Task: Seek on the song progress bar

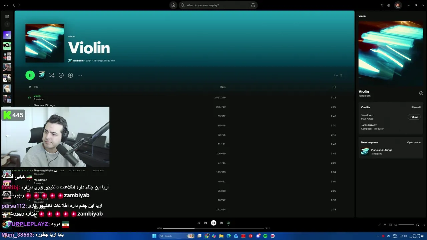Action: (x=213, y=228)
